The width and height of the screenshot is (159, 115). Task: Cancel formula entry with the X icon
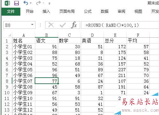click(x=51, y=25)
